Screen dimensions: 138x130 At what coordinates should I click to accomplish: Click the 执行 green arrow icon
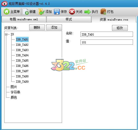point(88,12)
